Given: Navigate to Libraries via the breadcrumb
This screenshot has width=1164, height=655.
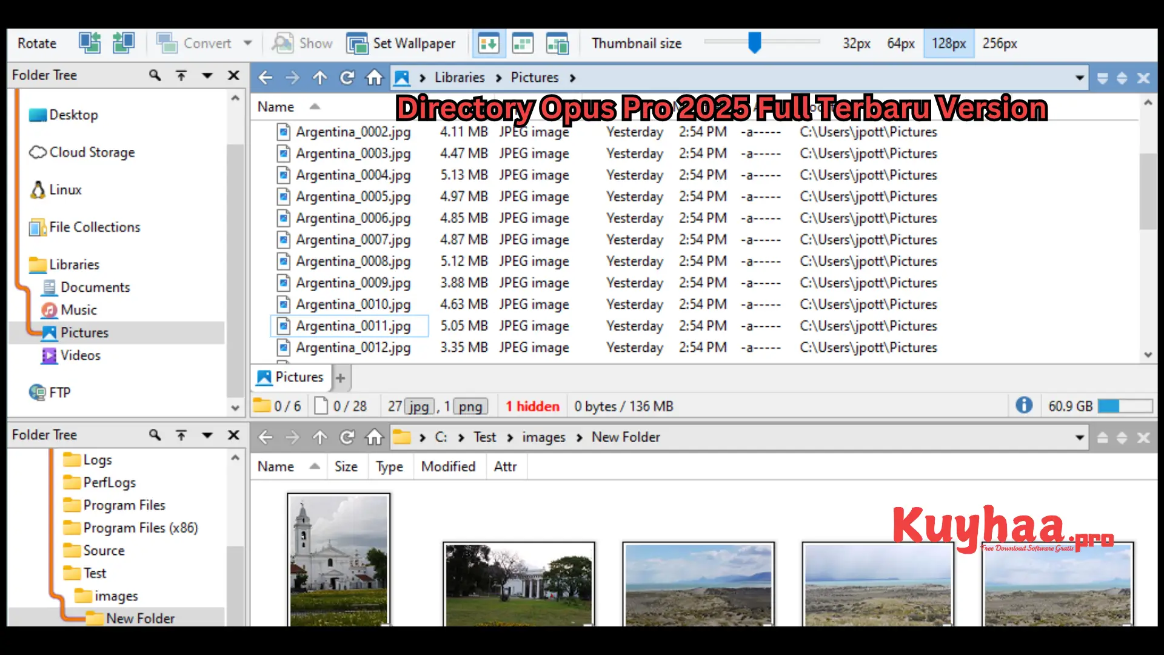Looking at the screenshot, I should (x=459, y=77).
